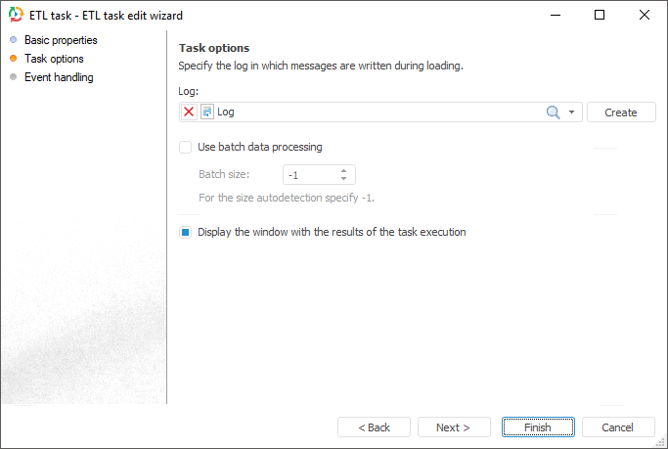This screenshot has height=449, width=668.
Task: Click the log document icon in field
Action: point(206,112)
